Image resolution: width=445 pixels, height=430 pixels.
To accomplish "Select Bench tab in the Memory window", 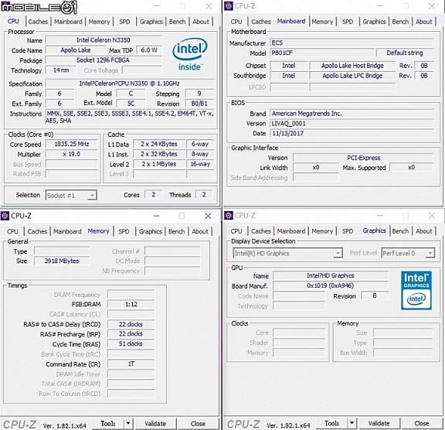I will 176,231.
